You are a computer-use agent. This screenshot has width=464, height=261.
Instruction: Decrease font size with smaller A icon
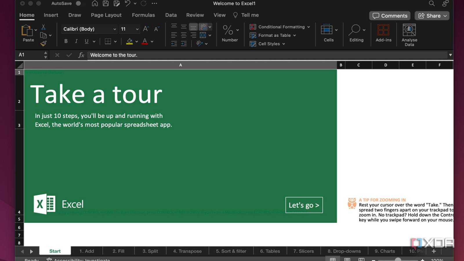pos(157,29)
